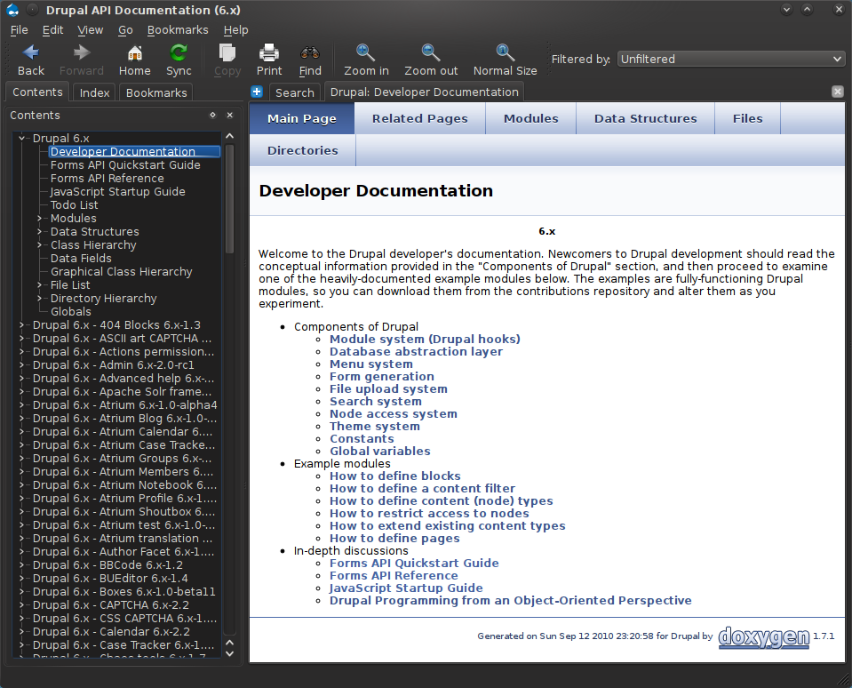Click the Drupal application window icon
This screenshot has width=852, height=688.
click(x=13, y=10)
